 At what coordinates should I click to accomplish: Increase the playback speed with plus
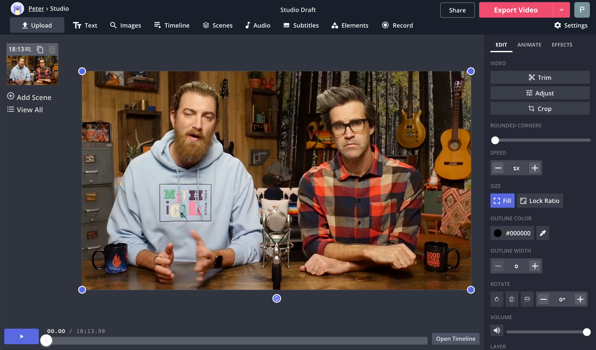tap(535, 168)
